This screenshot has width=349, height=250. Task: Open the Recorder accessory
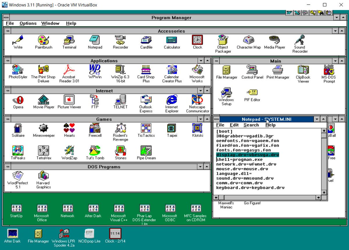(x=120, y=42)
